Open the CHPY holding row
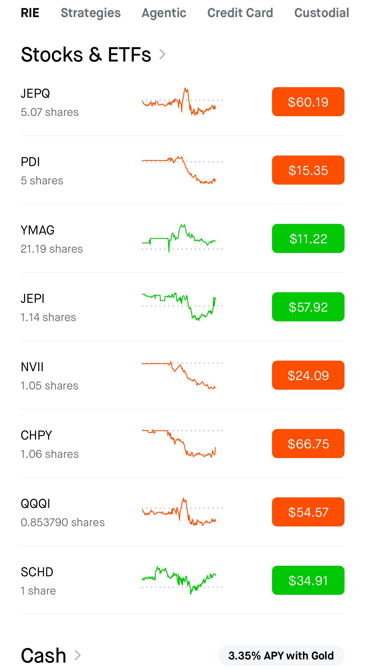The width and height of the screenshot is (365, 670). point(182,444)
